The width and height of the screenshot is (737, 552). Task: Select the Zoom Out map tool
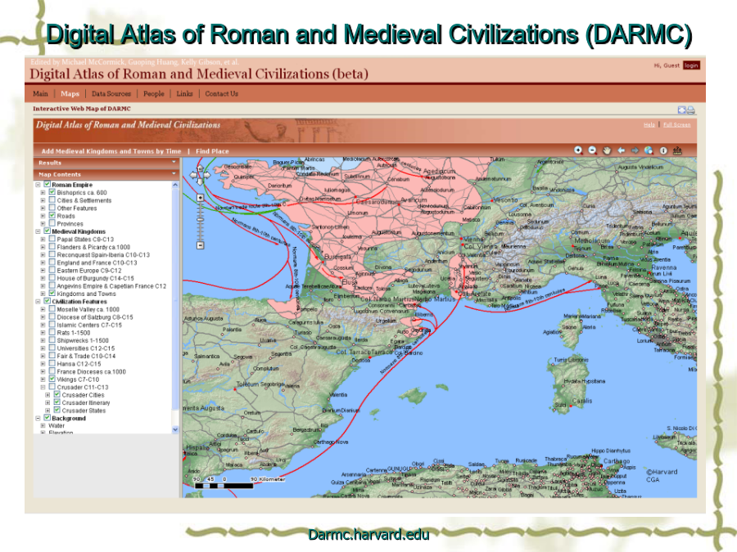click(592, 150)
